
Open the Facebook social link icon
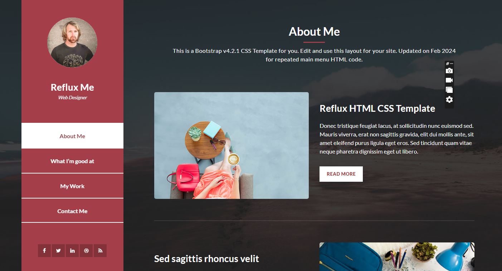[x=44, y=251]
